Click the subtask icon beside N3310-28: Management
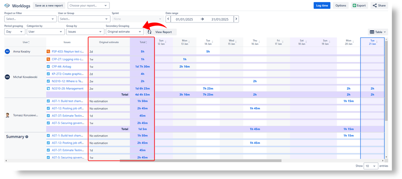 (48, 88)
